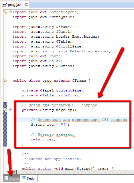Click the method name 'makeGet()'
Image resolution: width=134 pixels, height=183 pixels.
(66, 110)
